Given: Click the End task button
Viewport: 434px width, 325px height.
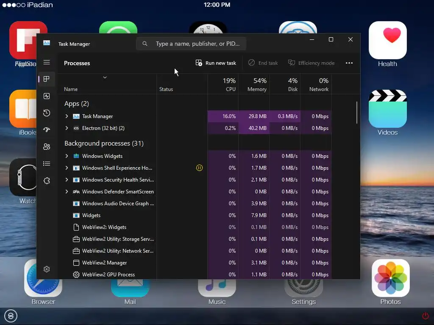Looking at the screenshot, I should (263, 63).
